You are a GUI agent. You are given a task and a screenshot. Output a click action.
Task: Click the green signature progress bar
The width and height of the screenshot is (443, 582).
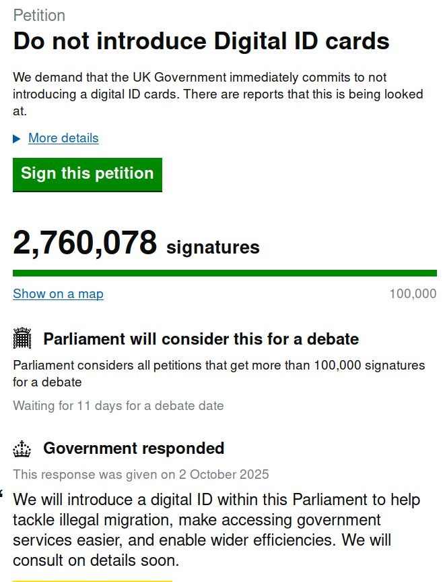point(224,273)
